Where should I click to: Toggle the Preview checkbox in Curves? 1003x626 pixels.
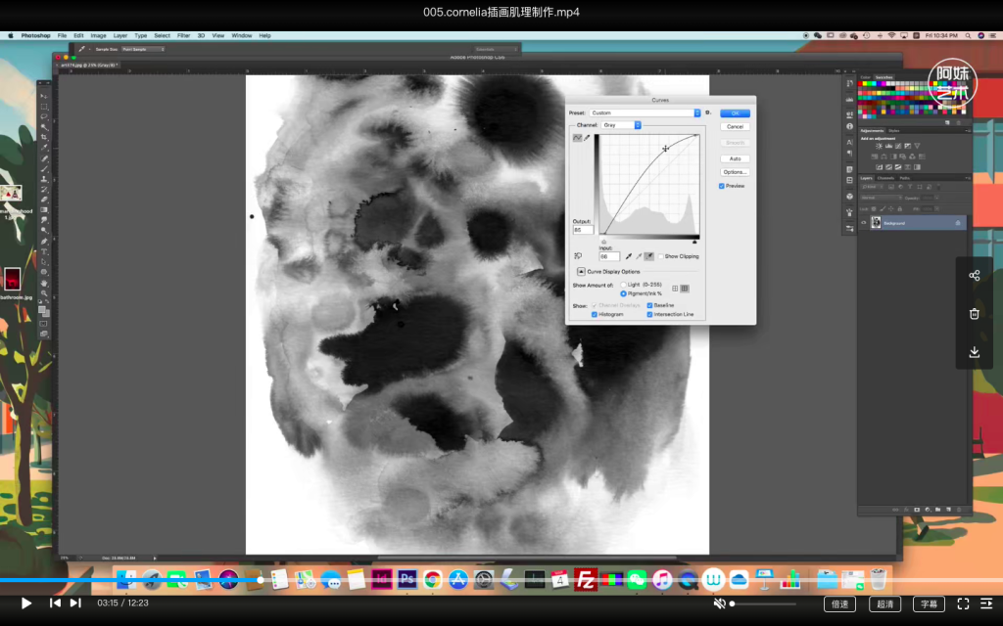(722, 186)
